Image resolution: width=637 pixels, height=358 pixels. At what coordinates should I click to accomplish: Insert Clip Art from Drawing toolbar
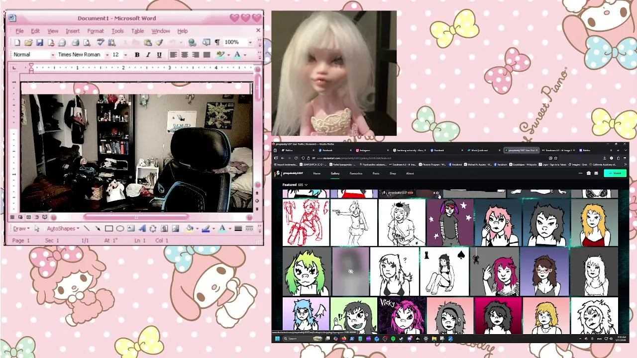click(164, 229)
